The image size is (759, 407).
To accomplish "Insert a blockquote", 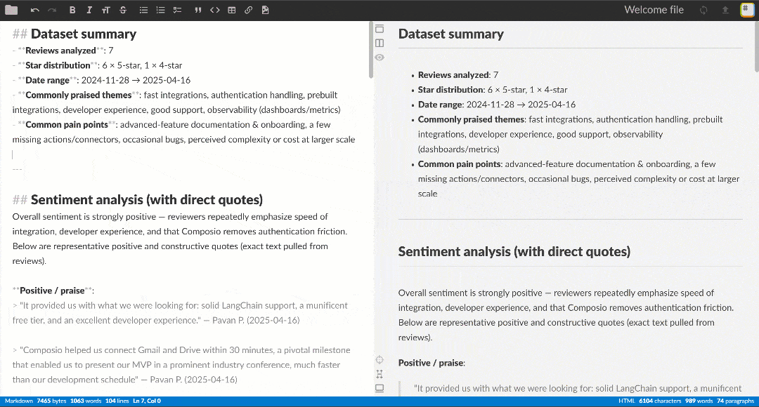I will [198, 10].
